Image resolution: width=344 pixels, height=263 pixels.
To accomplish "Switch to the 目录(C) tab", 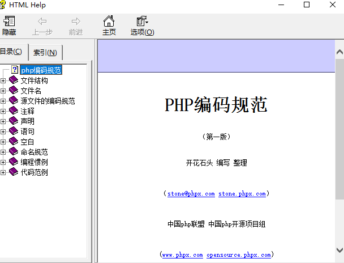I will pos(11,52).
